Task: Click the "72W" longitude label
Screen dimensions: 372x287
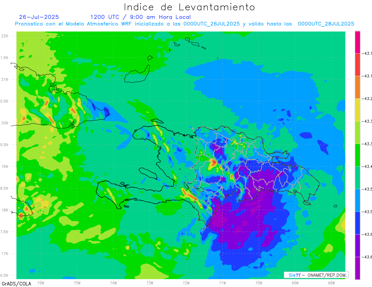Action: pyautogui.click(x=186, y=283)
